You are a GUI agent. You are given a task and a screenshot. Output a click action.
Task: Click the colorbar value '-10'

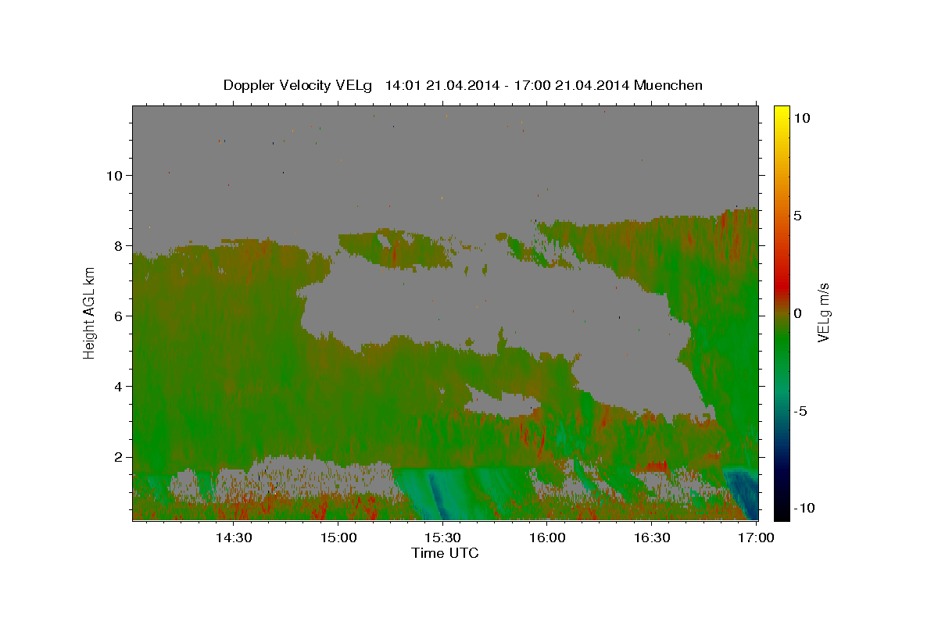click(803, 508)
